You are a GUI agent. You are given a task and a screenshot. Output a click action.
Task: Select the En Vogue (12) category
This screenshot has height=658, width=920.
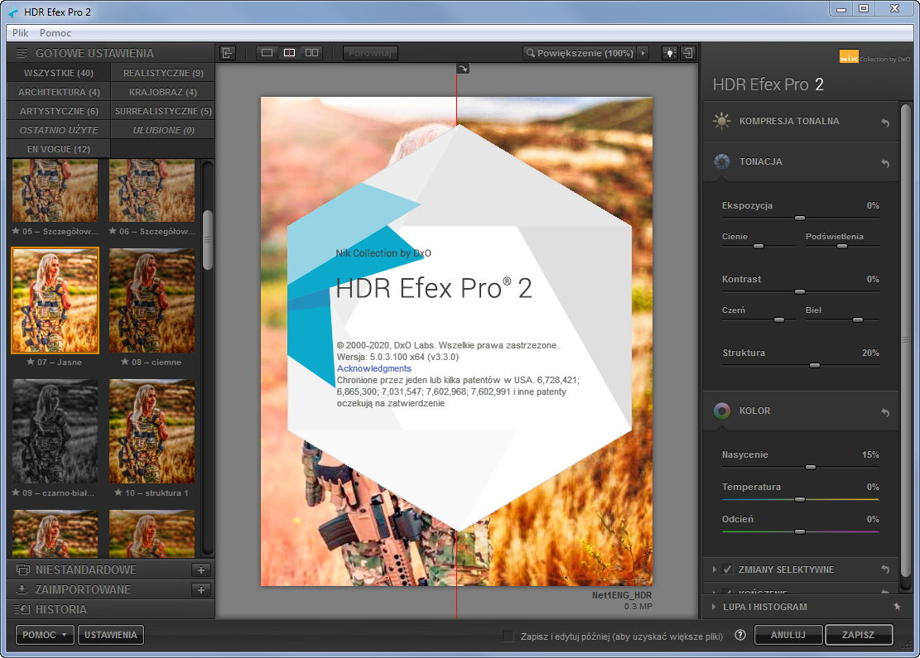(58, 149)
